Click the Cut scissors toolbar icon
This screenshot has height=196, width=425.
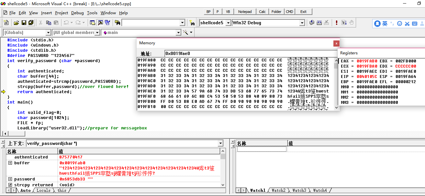[x=41, y=23]
